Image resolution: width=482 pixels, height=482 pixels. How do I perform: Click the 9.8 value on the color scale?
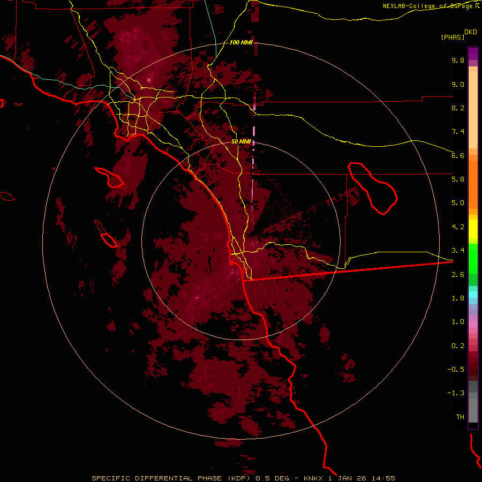458,60
